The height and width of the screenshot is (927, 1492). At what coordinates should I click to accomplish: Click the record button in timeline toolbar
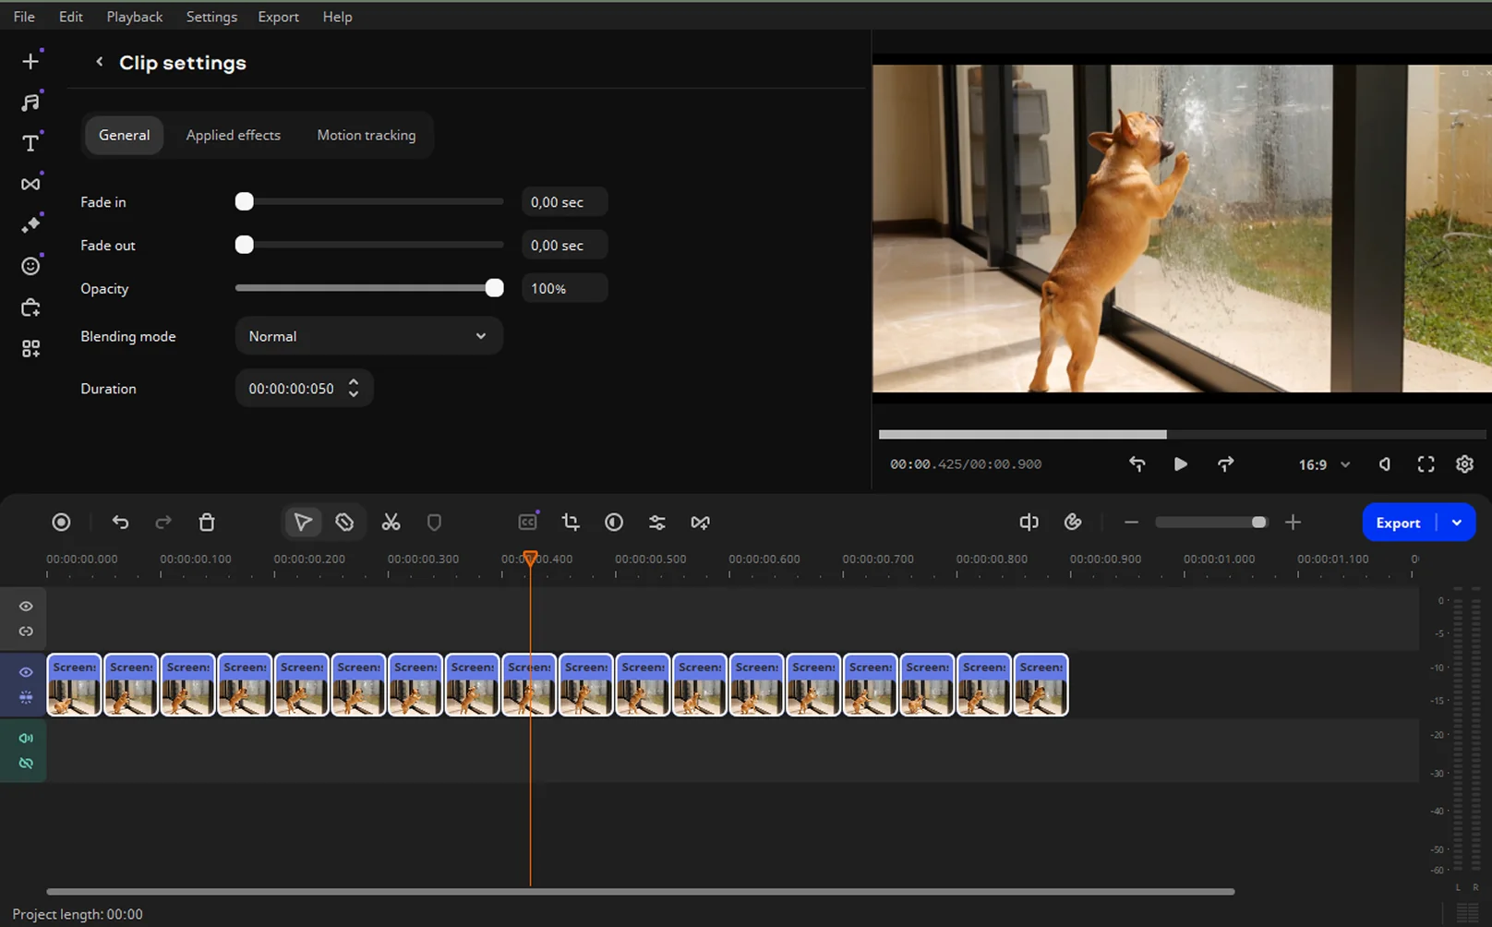pyautogui.click(x=61, y=523)
